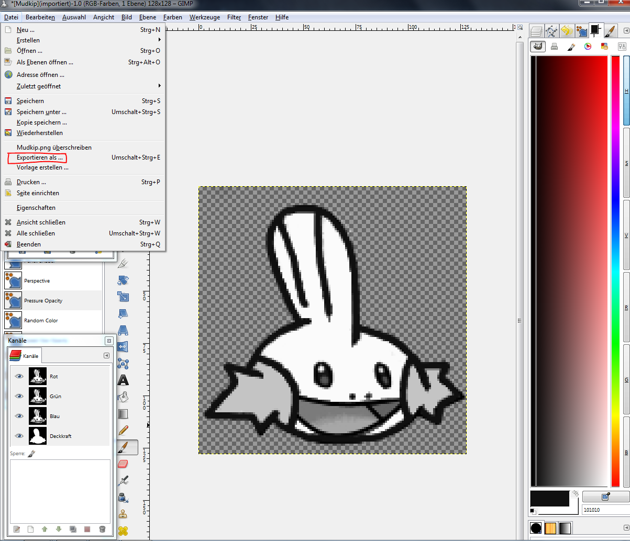Open the Brushes tab at the bottom right
Viewport: 630px width, 541px height.
point(536,528)
